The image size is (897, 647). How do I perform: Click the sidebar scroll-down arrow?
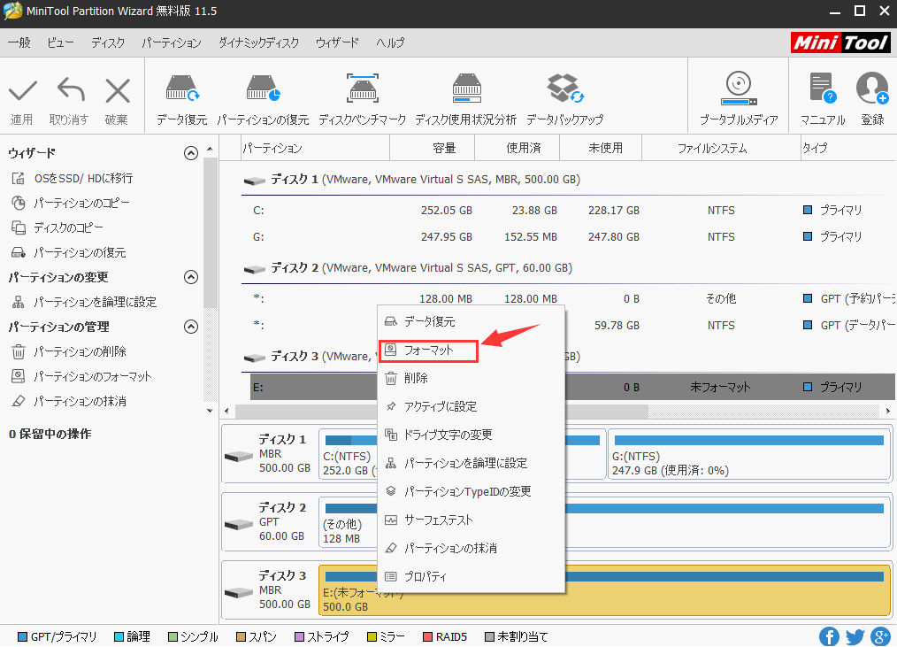point(210,411)
